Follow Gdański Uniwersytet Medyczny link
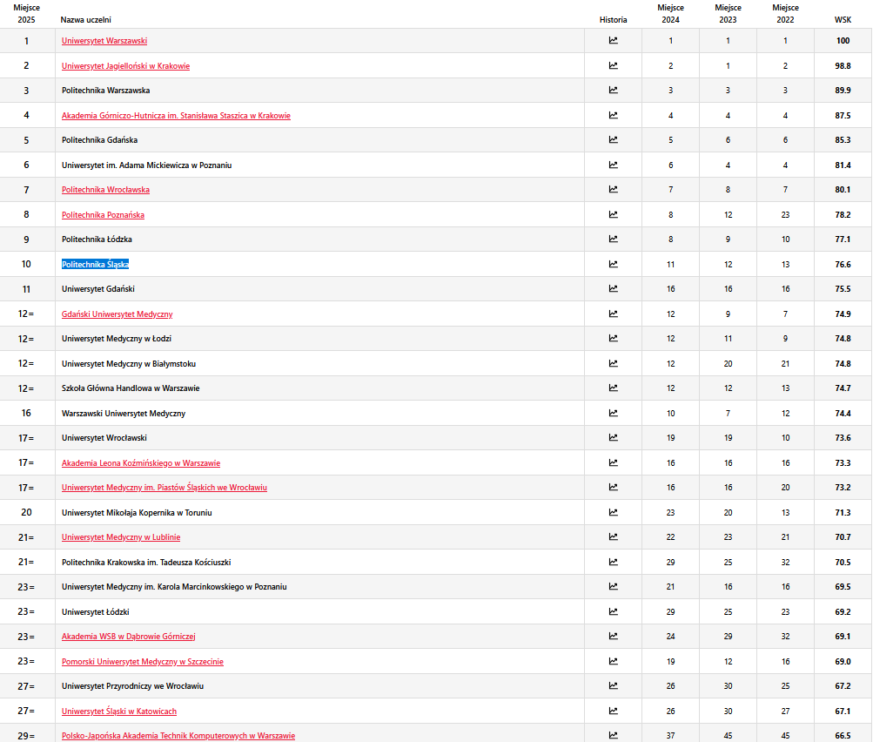 pyautogui.click(x=117, y=314)
